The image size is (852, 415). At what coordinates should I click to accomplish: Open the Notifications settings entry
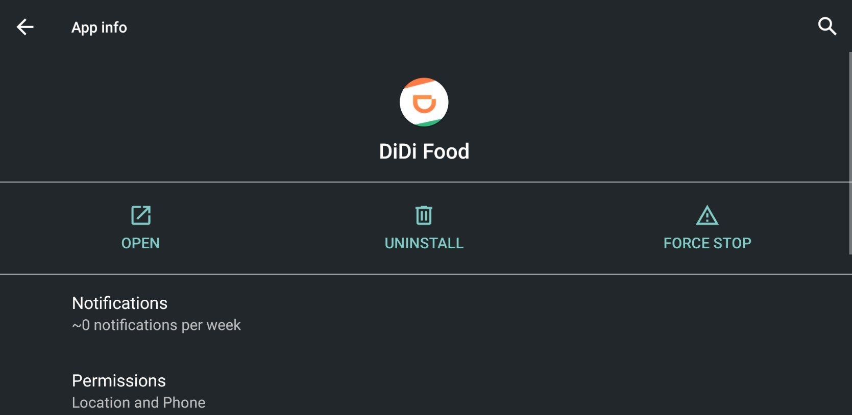click(426, 314)
